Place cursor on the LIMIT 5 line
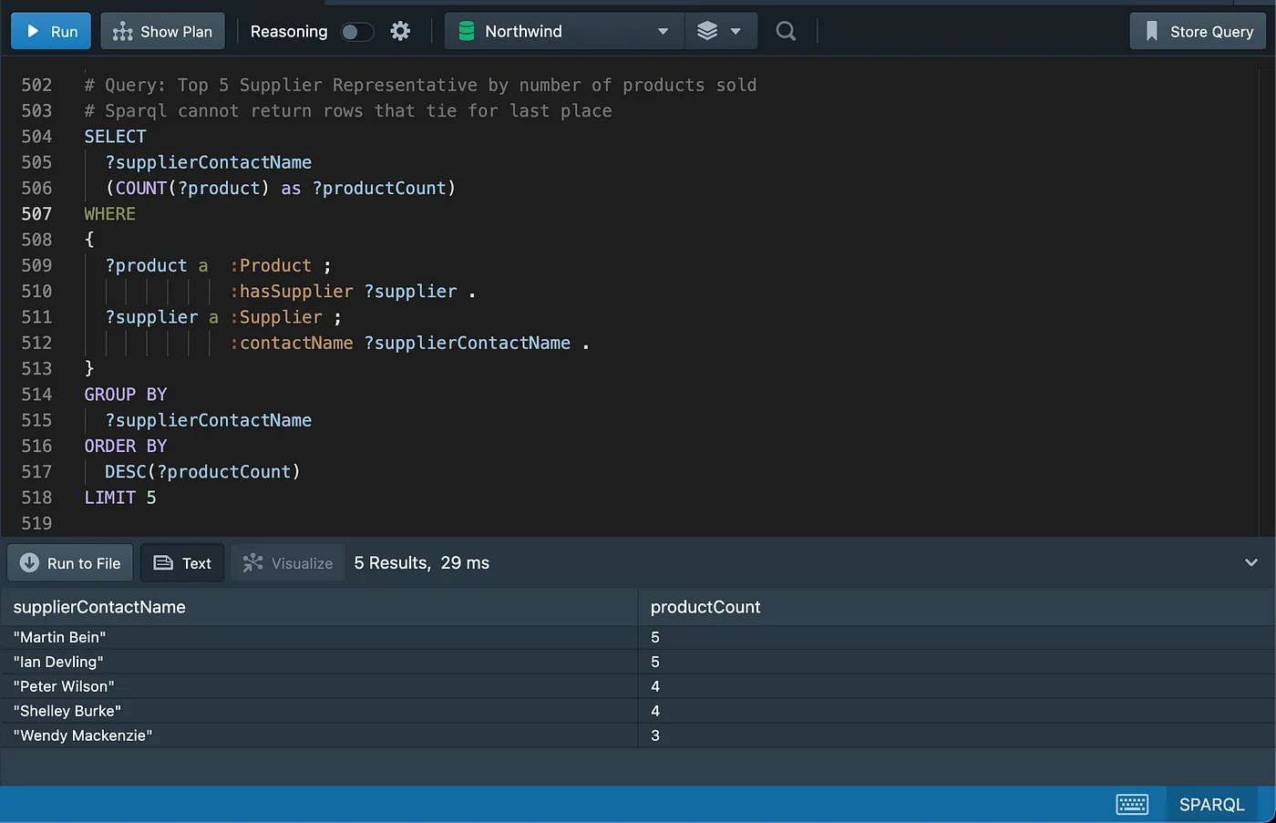1276x823 pixels. (x=120, y=498)
